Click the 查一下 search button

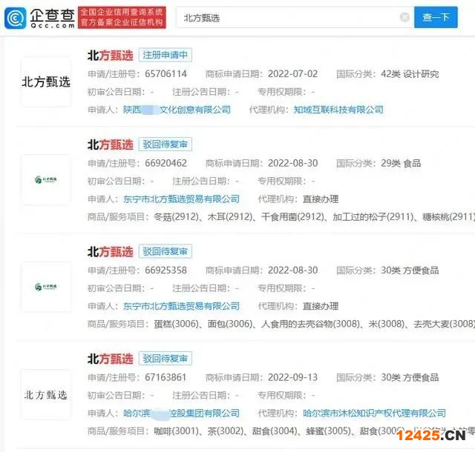click(436, 17)
